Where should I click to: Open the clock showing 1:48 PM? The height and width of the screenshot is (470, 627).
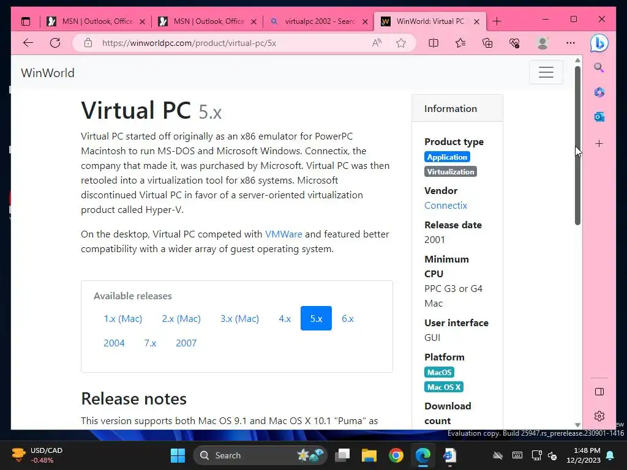pos(584,455)
